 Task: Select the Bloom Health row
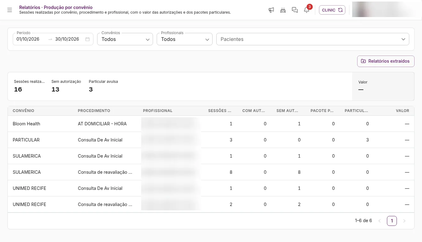[211, 124]
